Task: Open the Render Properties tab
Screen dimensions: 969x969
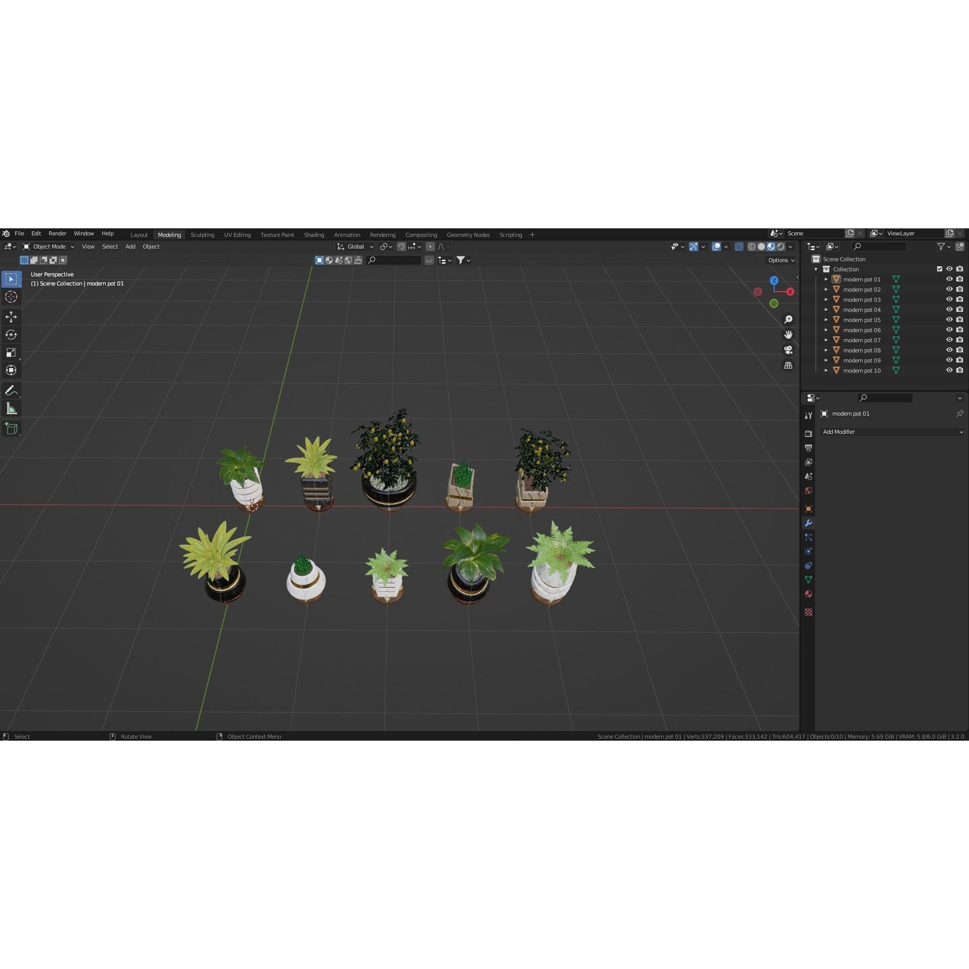Action: tap(809, 433)
